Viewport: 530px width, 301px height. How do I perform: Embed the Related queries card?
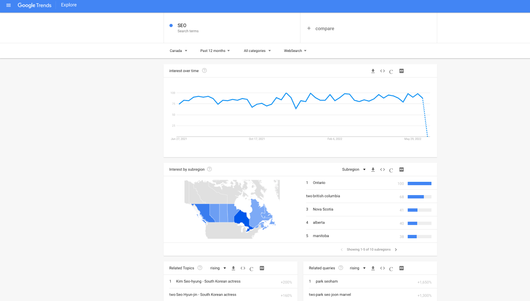point(383,268)
